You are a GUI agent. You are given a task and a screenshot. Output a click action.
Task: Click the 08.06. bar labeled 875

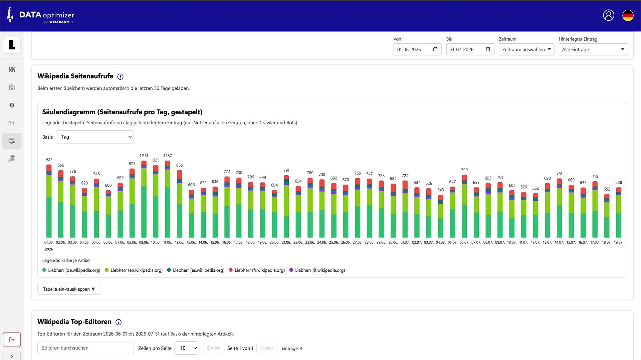132,203
